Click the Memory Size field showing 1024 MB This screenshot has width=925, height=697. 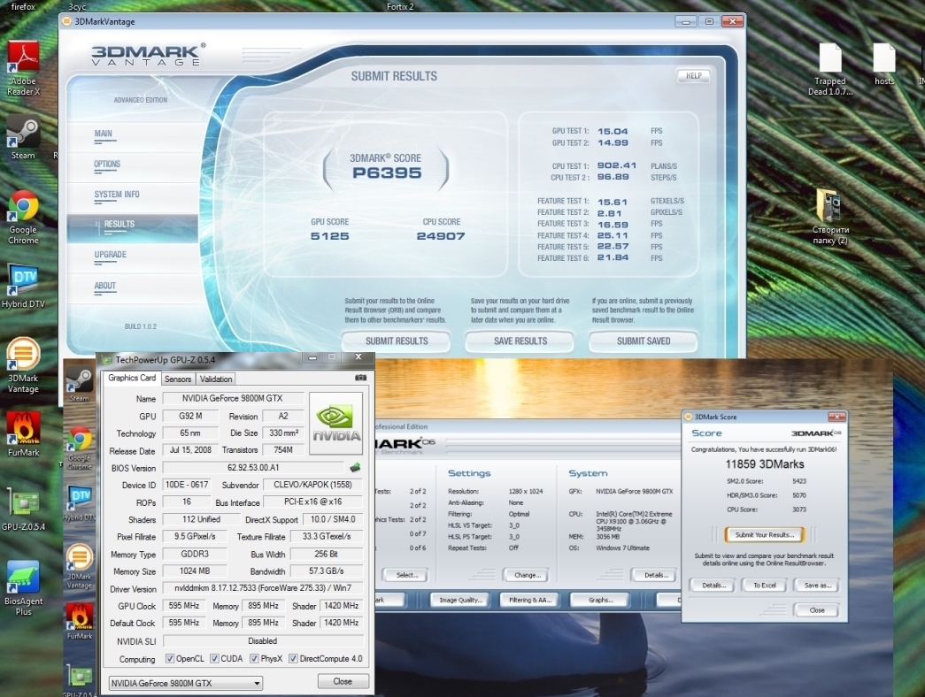[x=195, y=571]
